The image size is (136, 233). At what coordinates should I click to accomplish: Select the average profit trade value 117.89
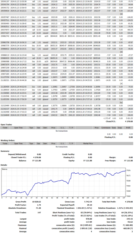(x=89, y=222)
